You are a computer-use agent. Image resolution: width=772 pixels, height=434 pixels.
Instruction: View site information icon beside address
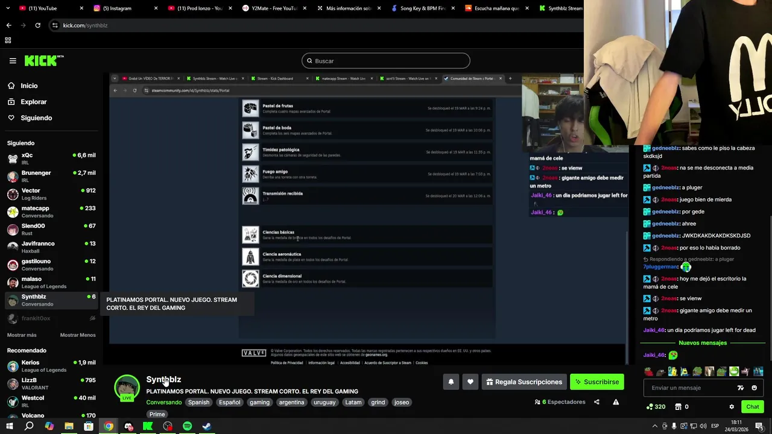click(55, 25)
